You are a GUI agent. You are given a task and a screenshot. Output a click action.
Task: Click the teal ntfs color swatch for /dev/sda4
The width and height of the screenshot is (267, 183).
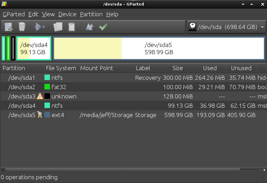[x=47, y=106]
